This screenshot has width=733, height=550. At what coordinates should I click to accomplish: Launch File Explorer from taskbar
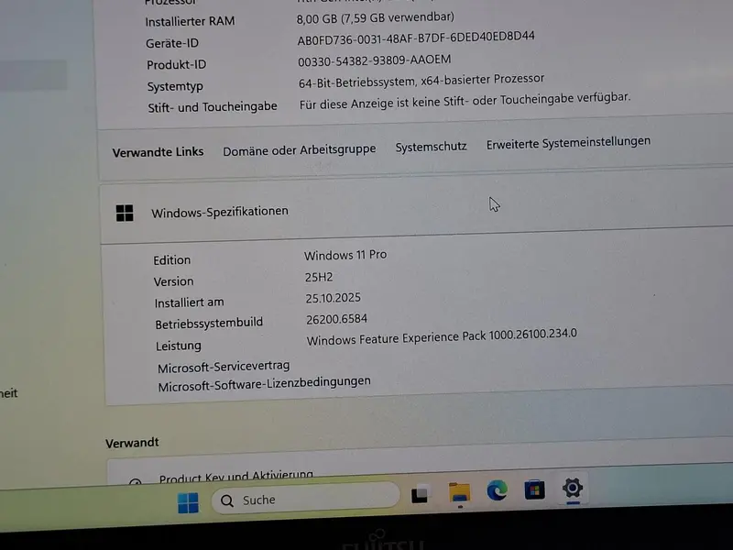click(x=460, y=493)
